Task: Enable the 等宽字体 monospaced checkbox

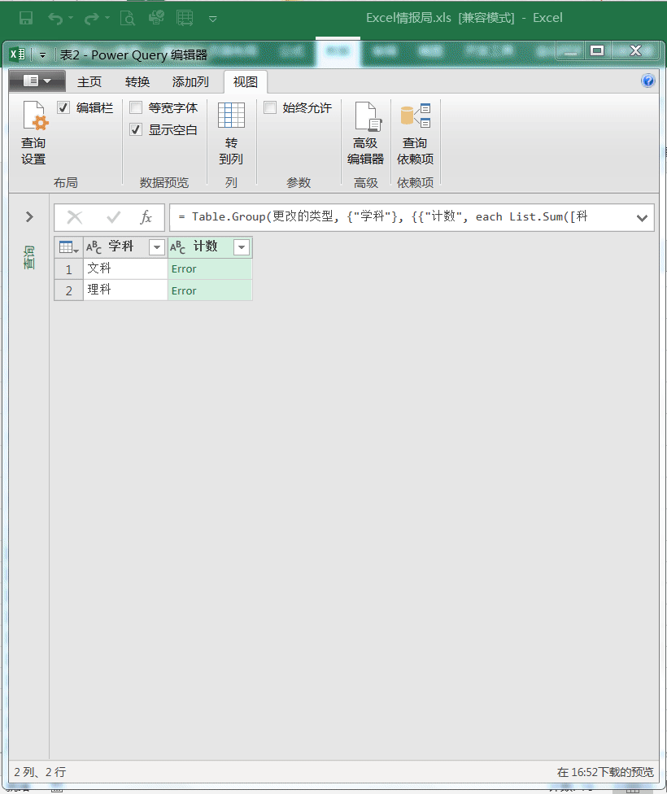Action: coord(136,107)
